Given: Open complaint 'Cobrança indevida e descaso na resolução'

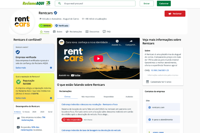Looking at the screenshot, I should pos(90,104).
